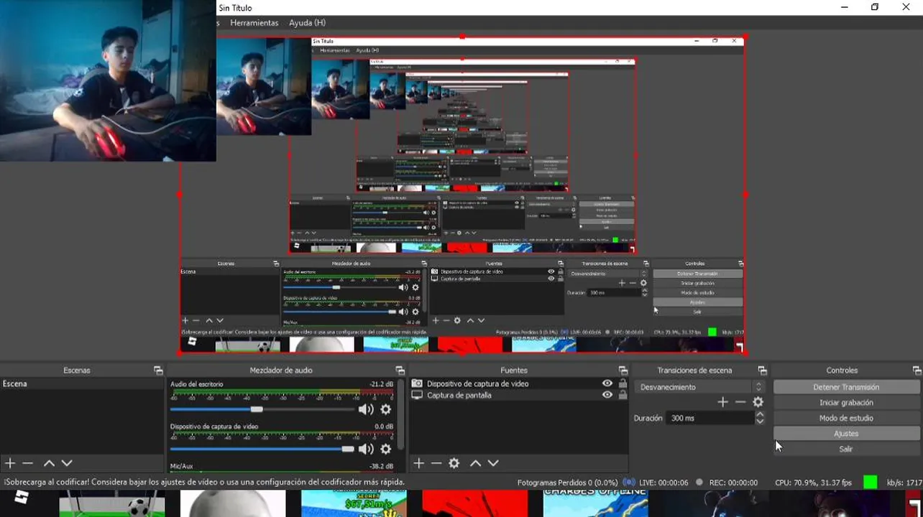This screenshot has width=923, height=517.
Task: Click the bald head game thumbnail
Action: [x=232, y=503]
